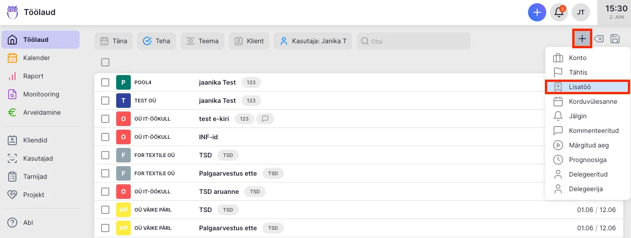
Task: Check the POOL4 jaanika Test row checkbox
Action: pos(105,82)
